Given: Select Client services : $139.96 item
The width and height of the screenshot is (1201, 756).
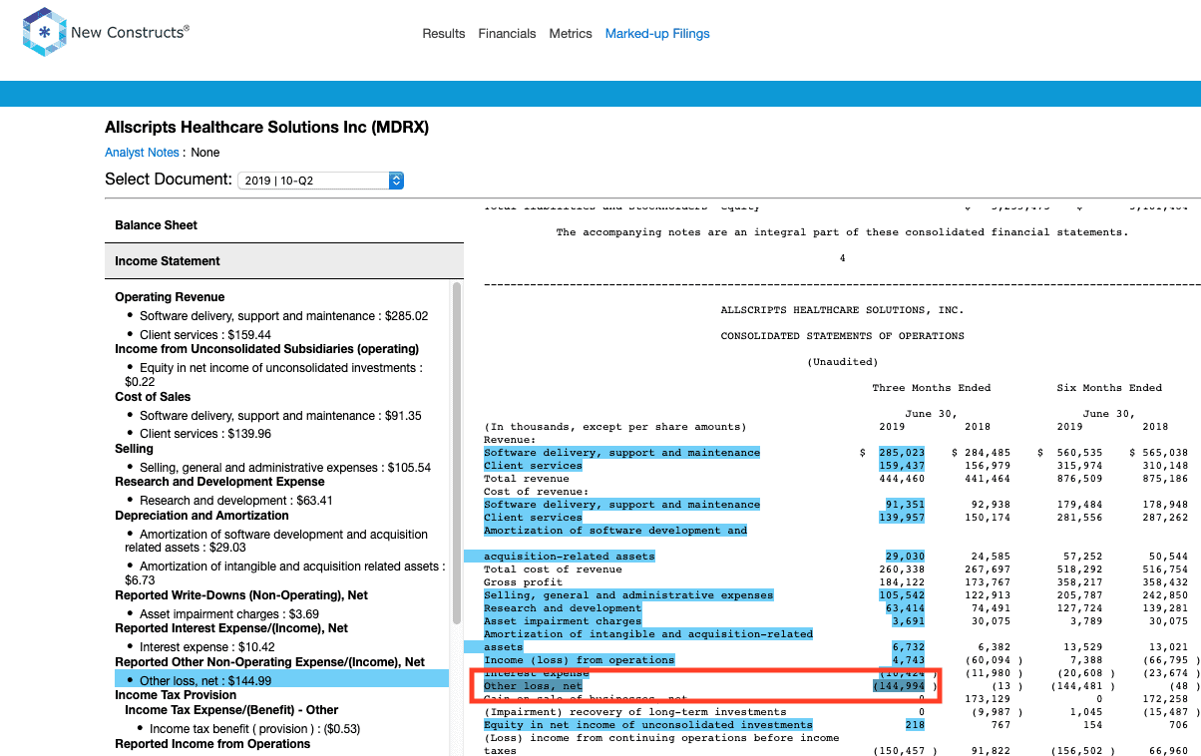Looking at the screenshot, I should click(204, 434).
